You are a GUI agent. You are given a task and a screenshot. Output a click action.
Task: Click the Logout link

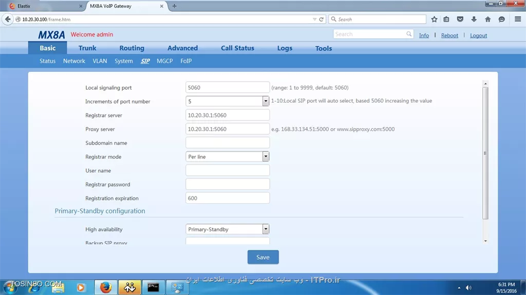(478, 35)
